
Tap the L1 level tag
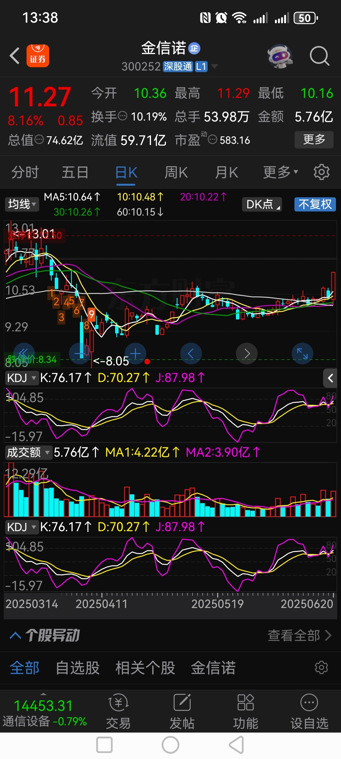coord(201,66)
